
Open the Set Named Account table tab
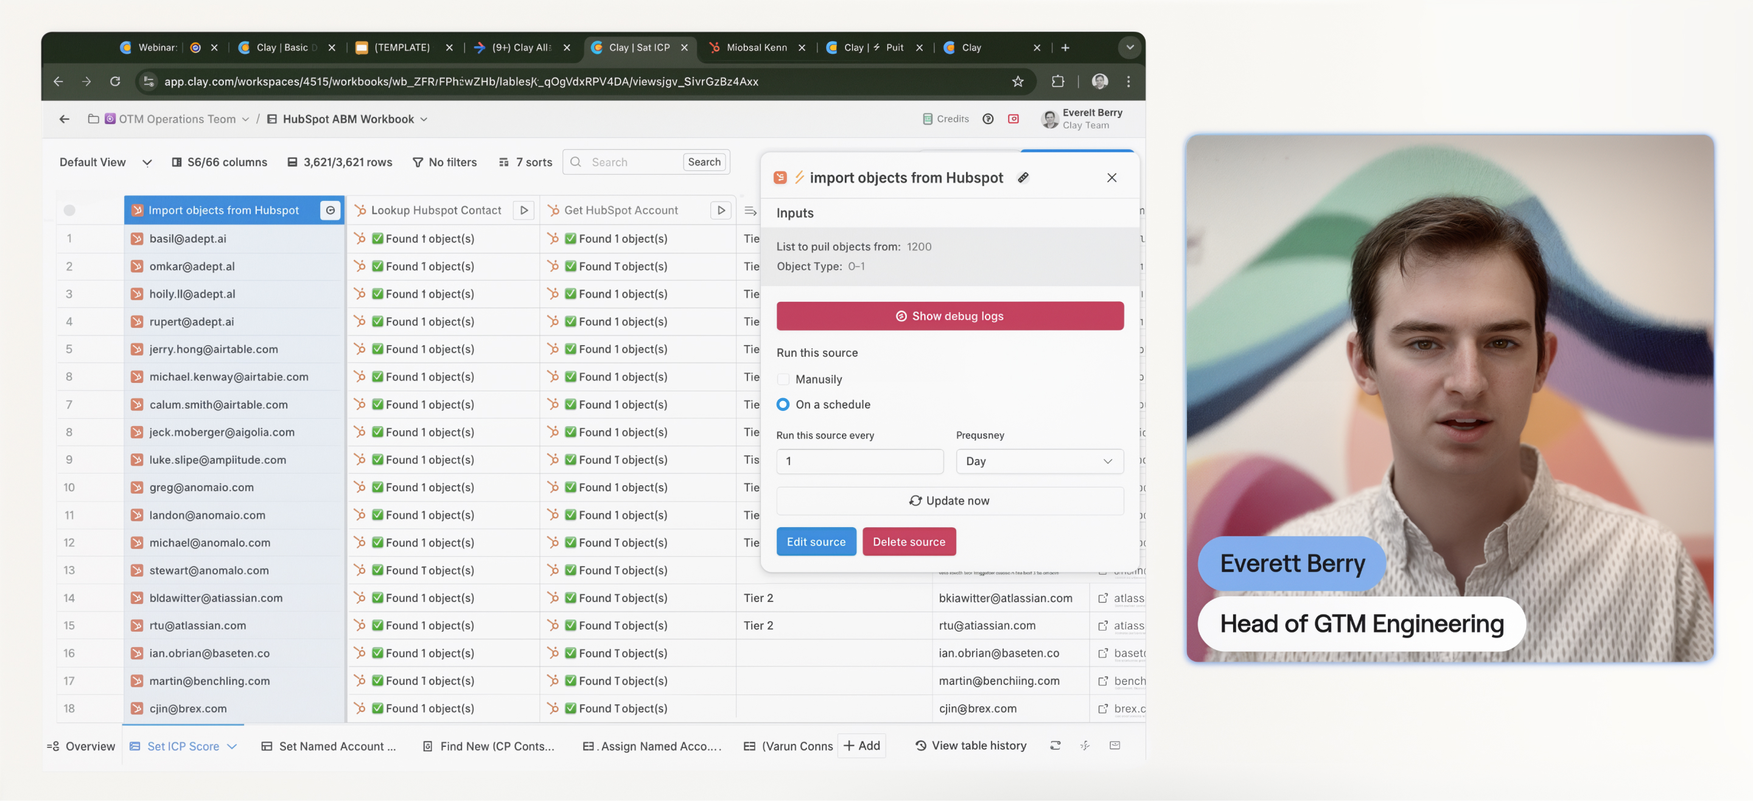coord(329,747)
